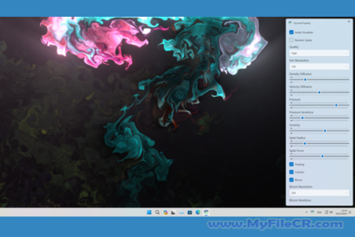The height and width of the screenshot is (237, 355).
Task: Set the Pressure Iterations slider
Action: pyautogui.click(x=319, y=118)
